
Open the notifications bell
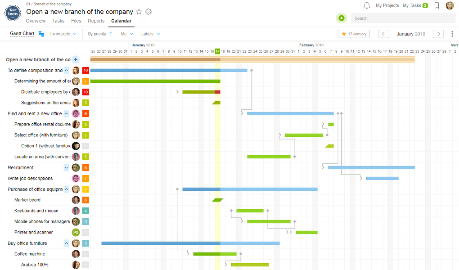[x=367, y=5]
